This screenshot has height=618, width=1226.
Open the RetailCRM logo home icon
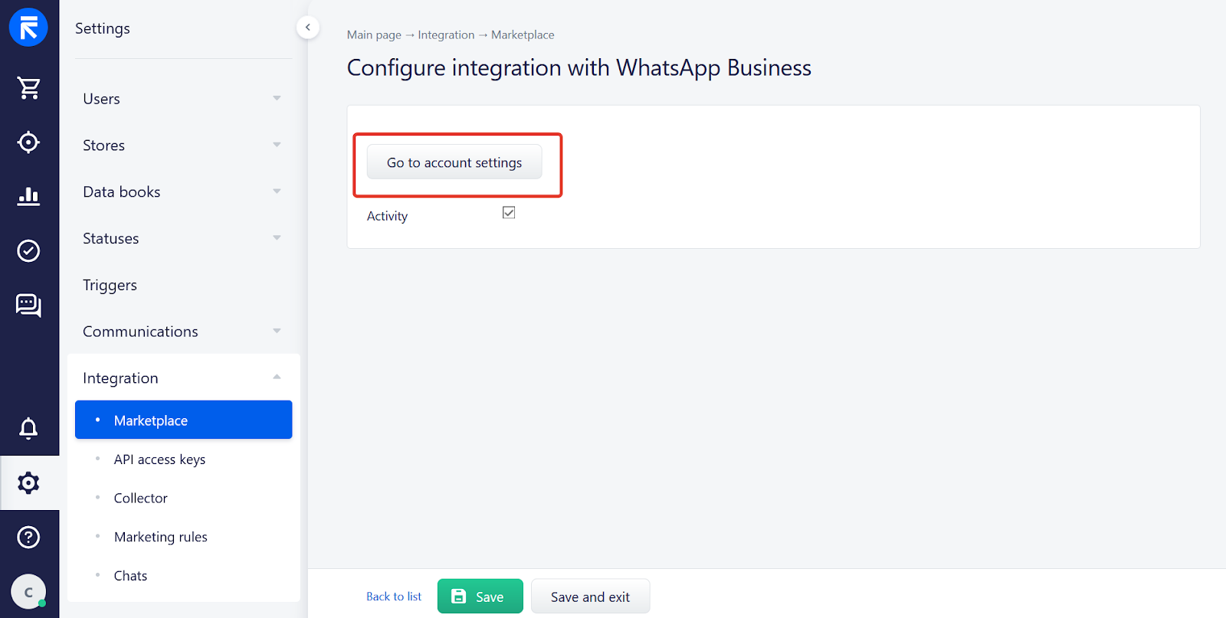[28, 28]
